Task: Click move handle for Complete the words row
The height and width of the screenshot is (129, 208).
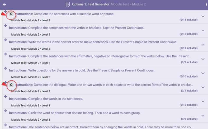Action: tap(6, 97)
